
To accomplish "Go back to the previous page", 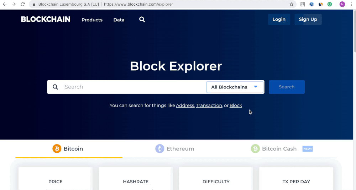I will tap(5, 4).
